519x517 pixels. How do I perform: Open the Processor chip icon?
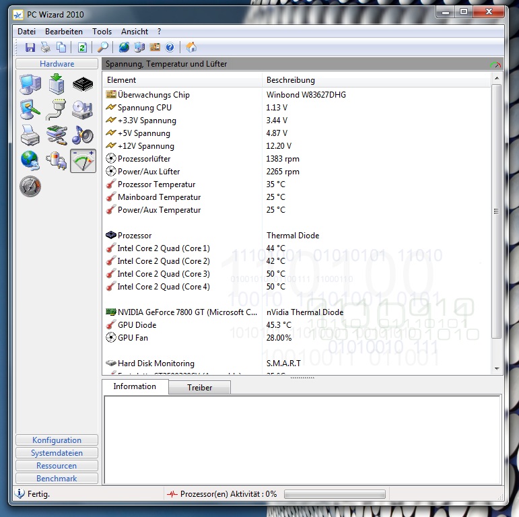coord(83,84)
